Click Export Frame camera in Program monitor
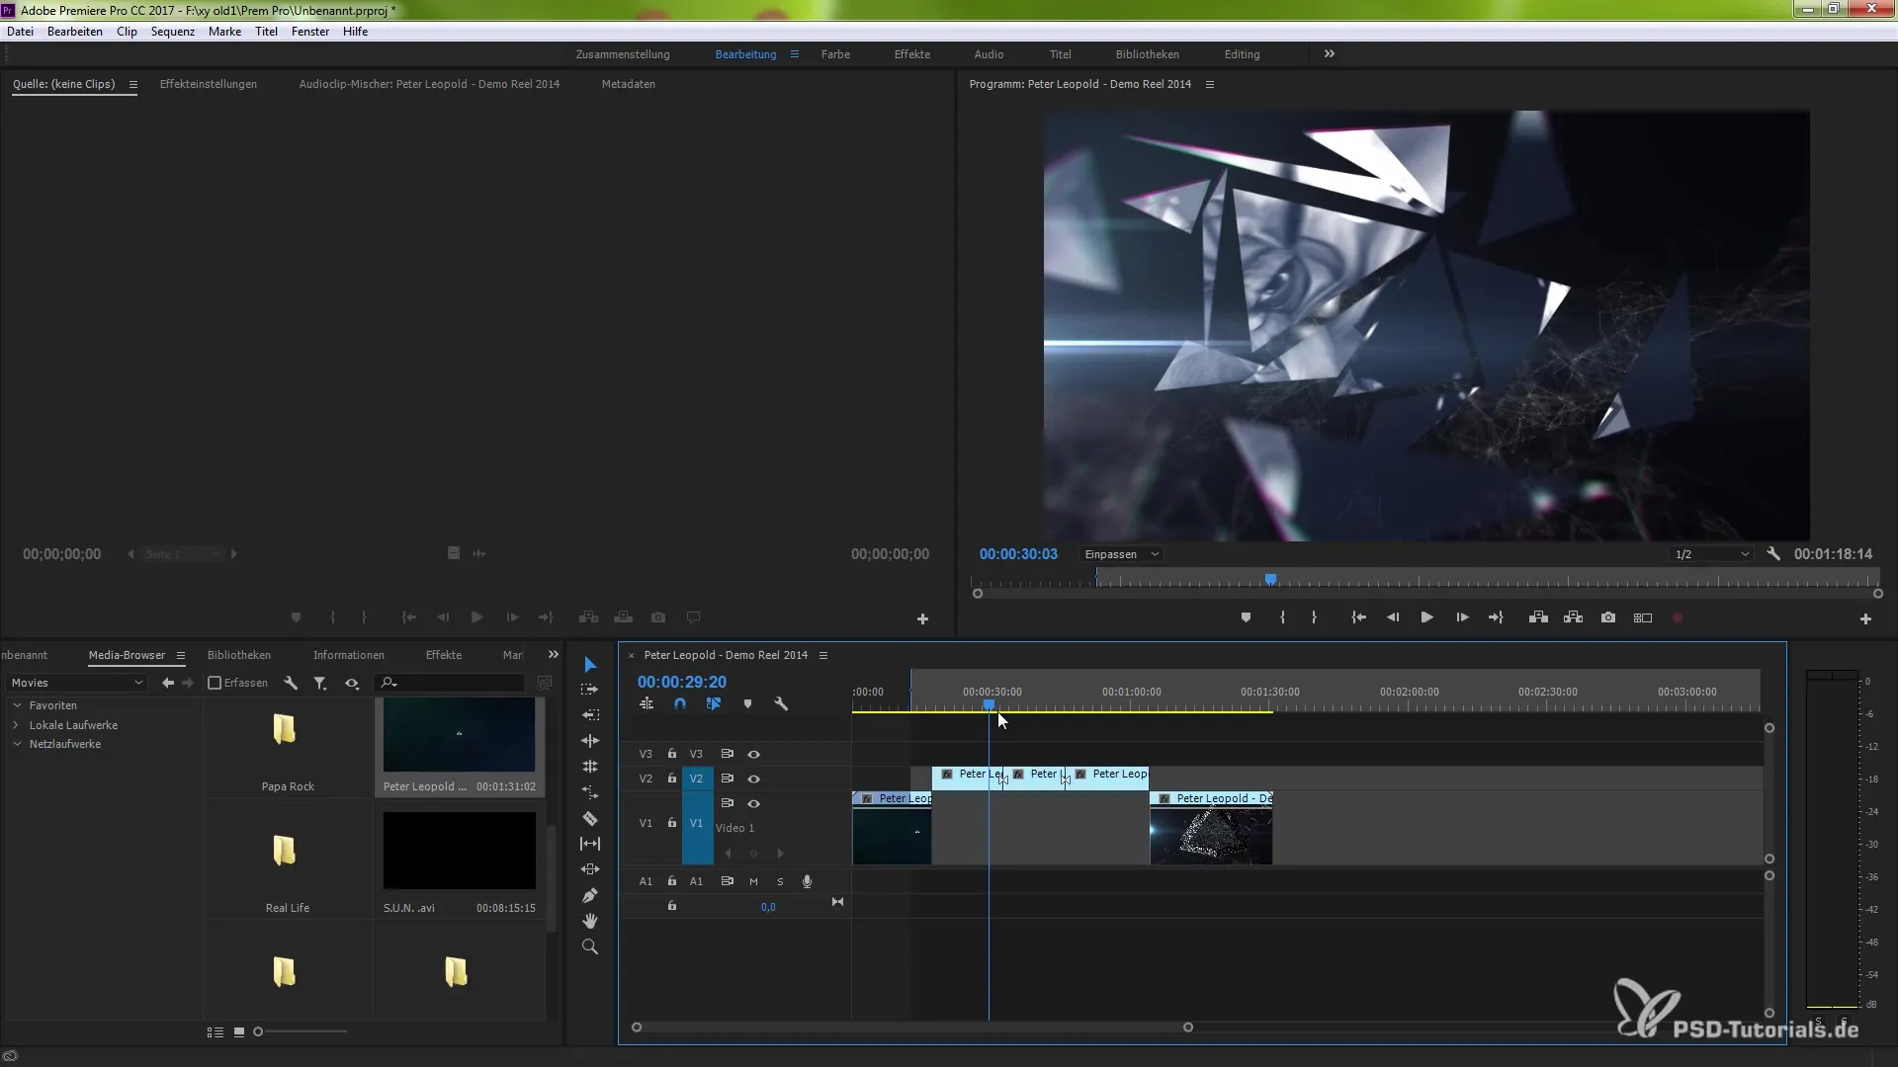The height and width of the screenshot is (1067, 1898). (1608, 617)
